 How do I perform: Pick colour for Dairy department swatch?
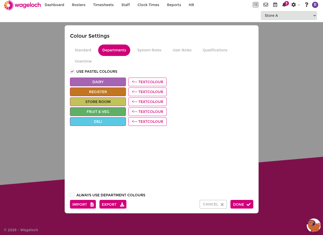pos(98,82)
